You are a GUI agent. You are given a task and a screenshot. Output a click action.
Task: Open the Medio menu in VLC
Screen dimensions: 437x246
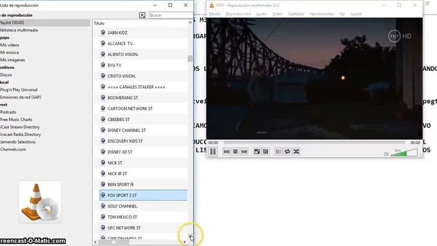[214, 14]
